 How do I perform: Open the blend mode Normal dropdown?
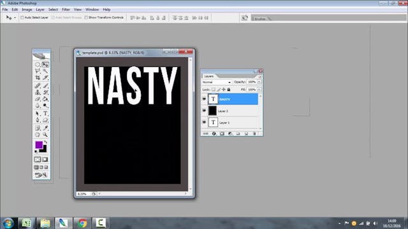click(x=217, y=82)
